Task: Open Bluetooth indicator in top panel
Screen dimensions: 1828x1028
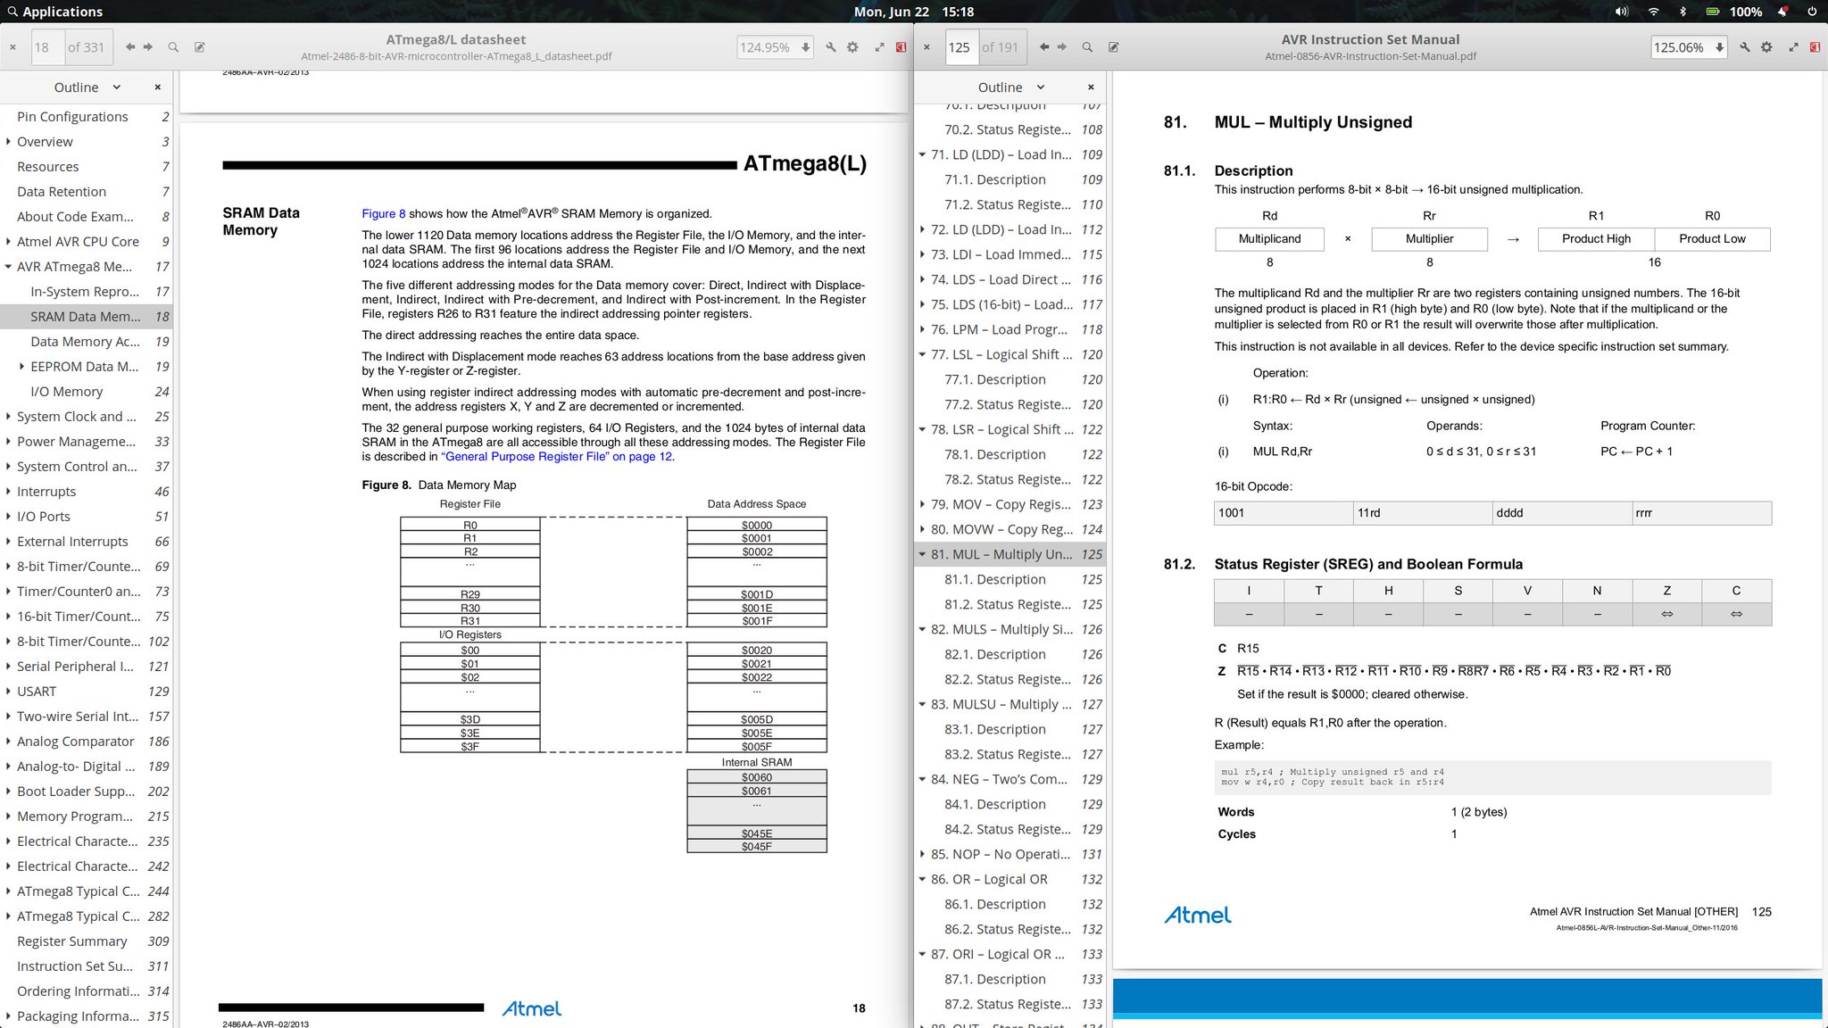Action: coord(1683,12)
